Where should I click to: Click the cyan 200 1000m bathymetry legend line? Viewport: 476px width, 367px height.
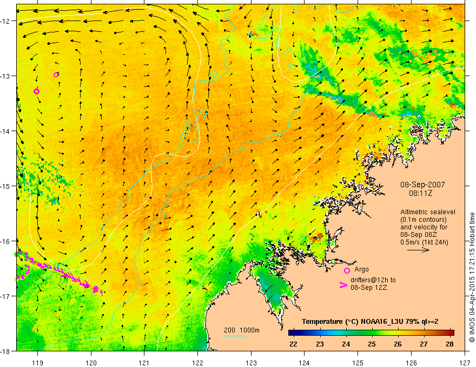point(235,336)
